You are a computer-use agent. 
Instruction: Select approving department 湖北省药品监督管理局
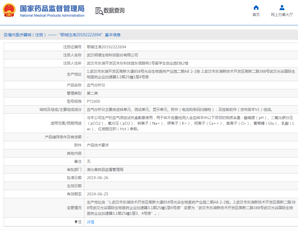[105, 170]
